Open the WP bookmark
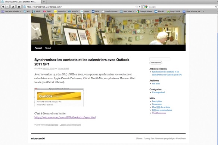This screenshot has width=218, height=145. [27, 12]
